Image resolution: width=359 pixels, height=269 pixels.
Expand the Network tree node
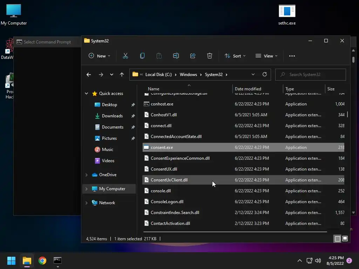(x=86, y=203)
